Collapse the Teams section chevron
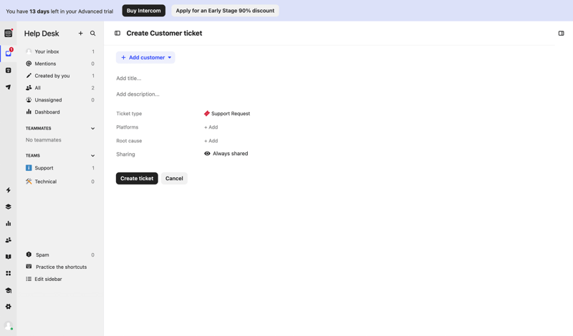Screen dimensions: 573x336 (x=93, y=155)
